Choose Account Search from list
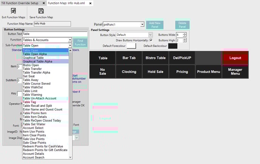 coord(45,157)
